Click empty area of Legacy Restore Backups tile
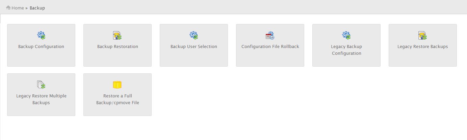 pos(423,59)
